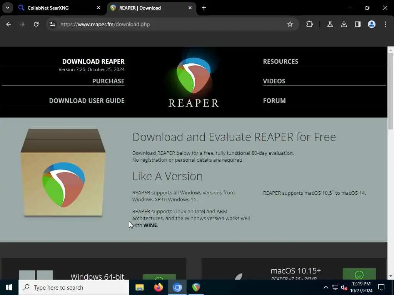Open the VIDEOS link
394x295 pixels.
[x=274, y=81]
